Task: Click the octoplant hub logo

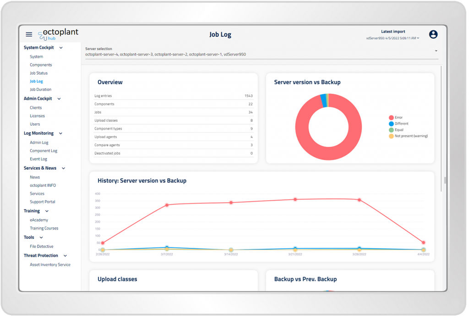Action: click(x=58, y=34)
